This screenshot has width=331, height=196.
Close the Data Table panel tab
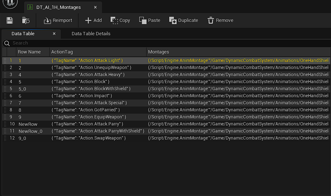pos(54,34)
